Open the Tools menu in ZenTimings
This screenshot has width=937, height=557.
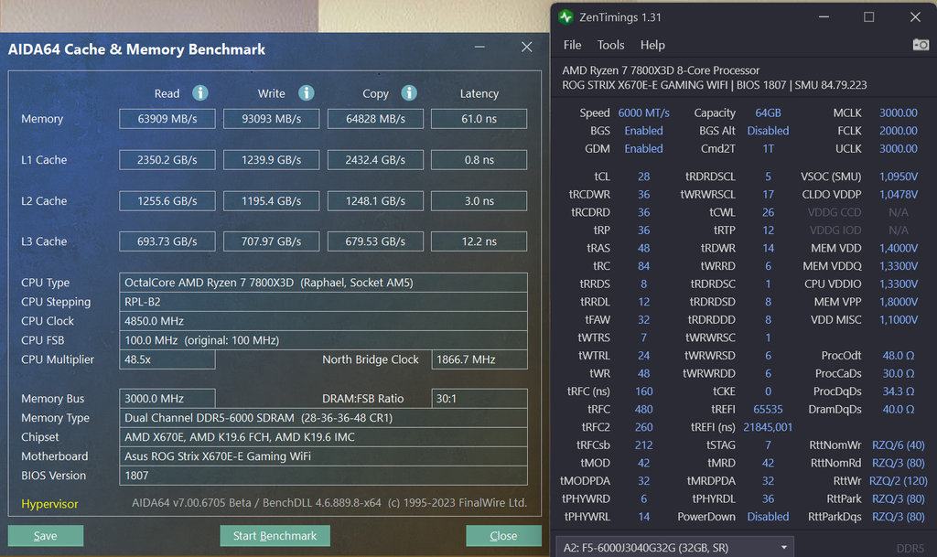(610, 46)
